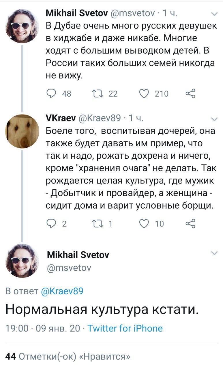The width and height of the screenshot is (223, 369).
Task: Tap Mikhail Svetov's avatar in main tweet
Action: click(22, 261)
